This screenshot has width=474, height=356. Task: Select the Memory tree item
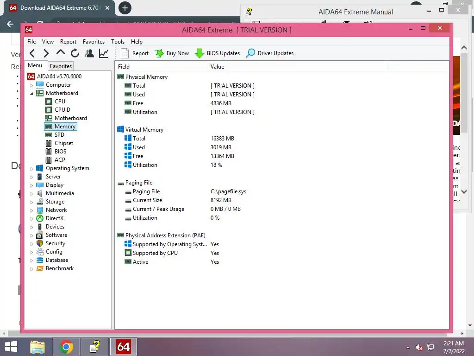point(61,127)
